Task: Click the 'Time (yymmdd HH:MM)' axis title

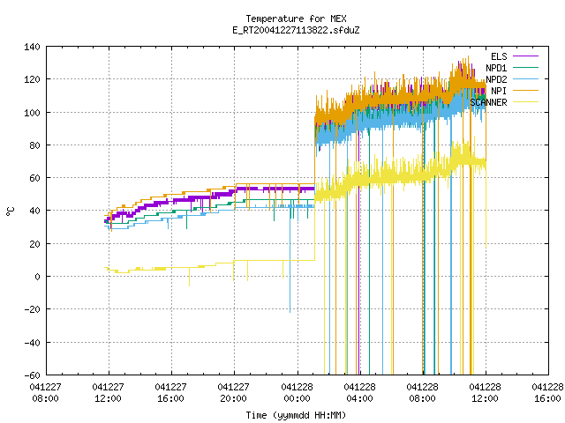Action: coord(296,415)
